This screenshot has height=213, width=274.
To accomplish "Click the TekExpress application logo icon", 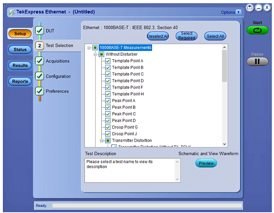I will click(11, 12).
